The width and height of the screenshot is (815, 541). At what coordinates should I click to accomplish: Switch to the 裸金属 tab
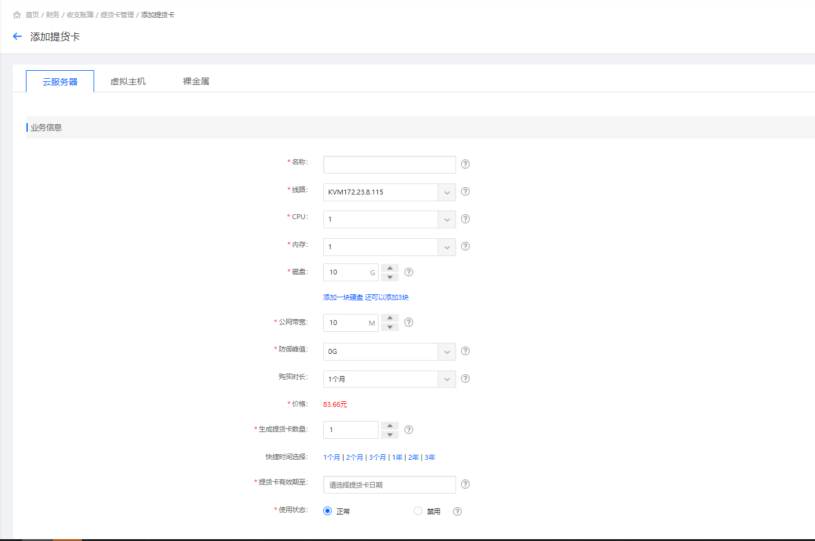pos(196,81)
